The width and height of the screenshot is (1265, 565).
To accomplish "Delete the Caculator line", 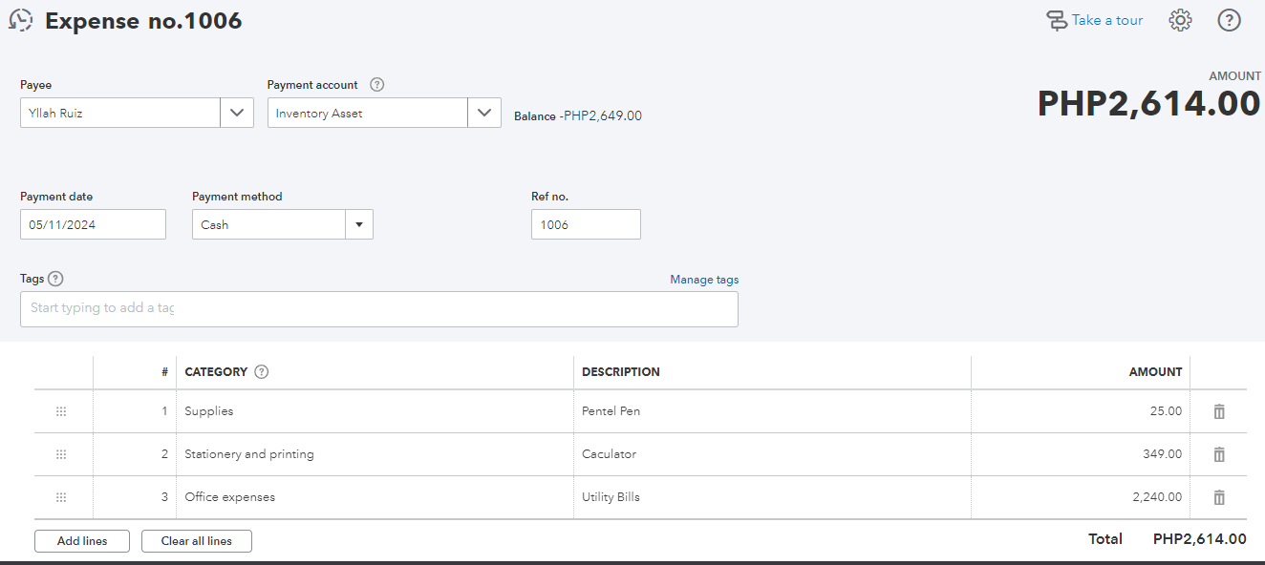I will 1219,454.
